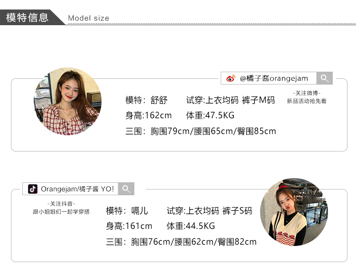
Task: Click the 体重:47.5KG weight text
Action: pos(210,115)
